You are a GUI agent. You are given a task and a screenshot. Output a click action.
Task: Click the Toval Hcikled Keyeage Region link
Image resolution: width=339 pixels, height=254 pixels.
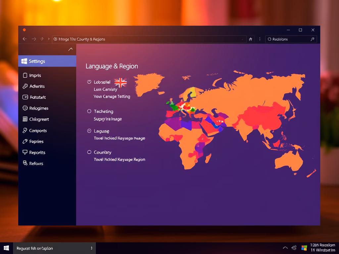pos(120,159)
